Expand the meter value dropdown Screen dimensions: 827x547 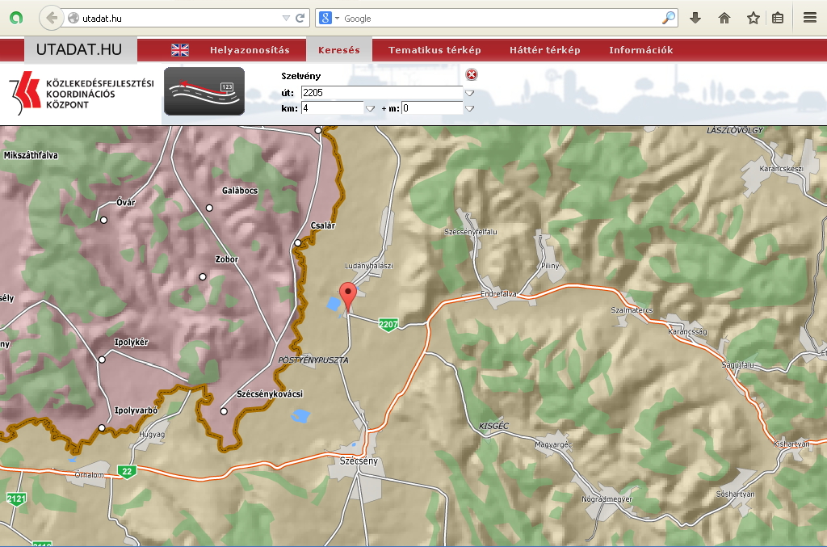point(469,108)
